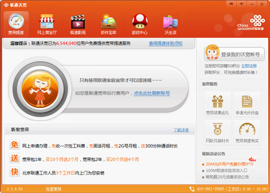Click 查阅提速体验须知 link

166,43
